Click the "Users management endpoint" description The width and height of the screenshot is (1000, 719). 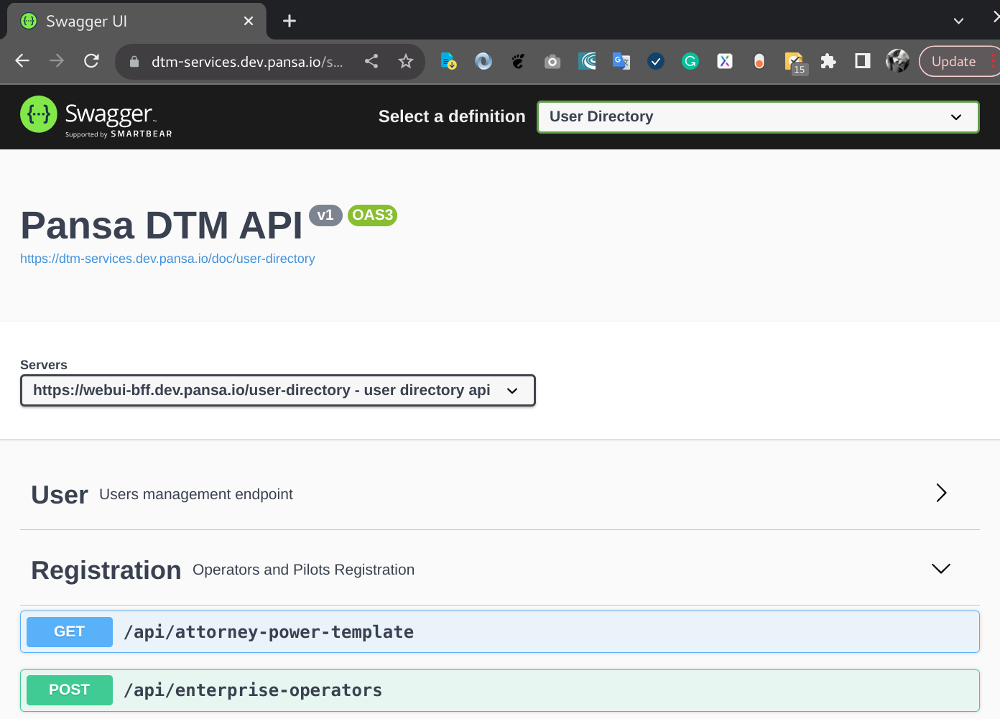click(x=196, y=494)
